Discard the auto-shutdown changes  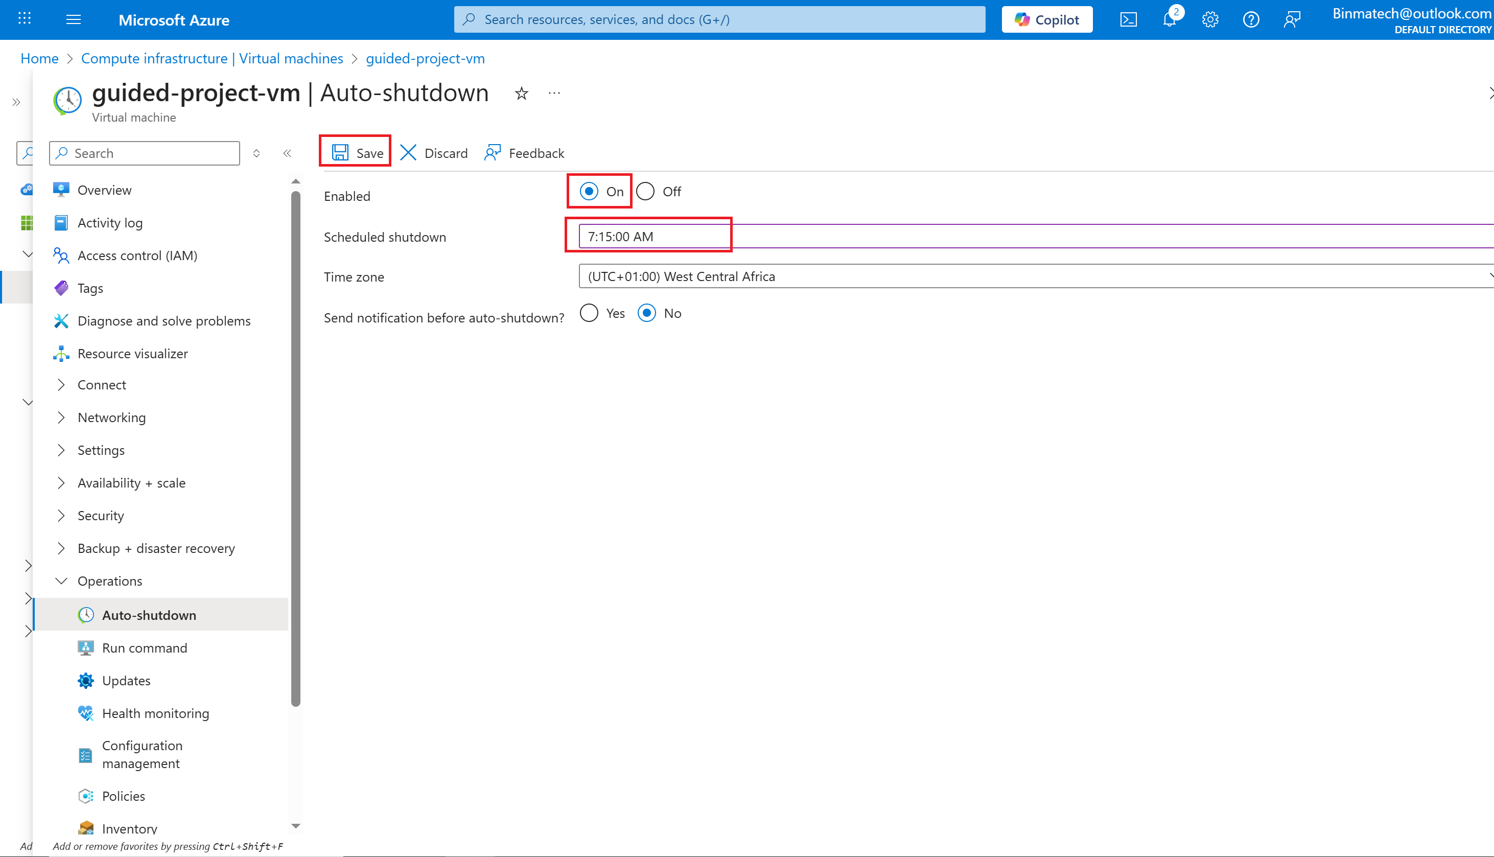(434, 153)
